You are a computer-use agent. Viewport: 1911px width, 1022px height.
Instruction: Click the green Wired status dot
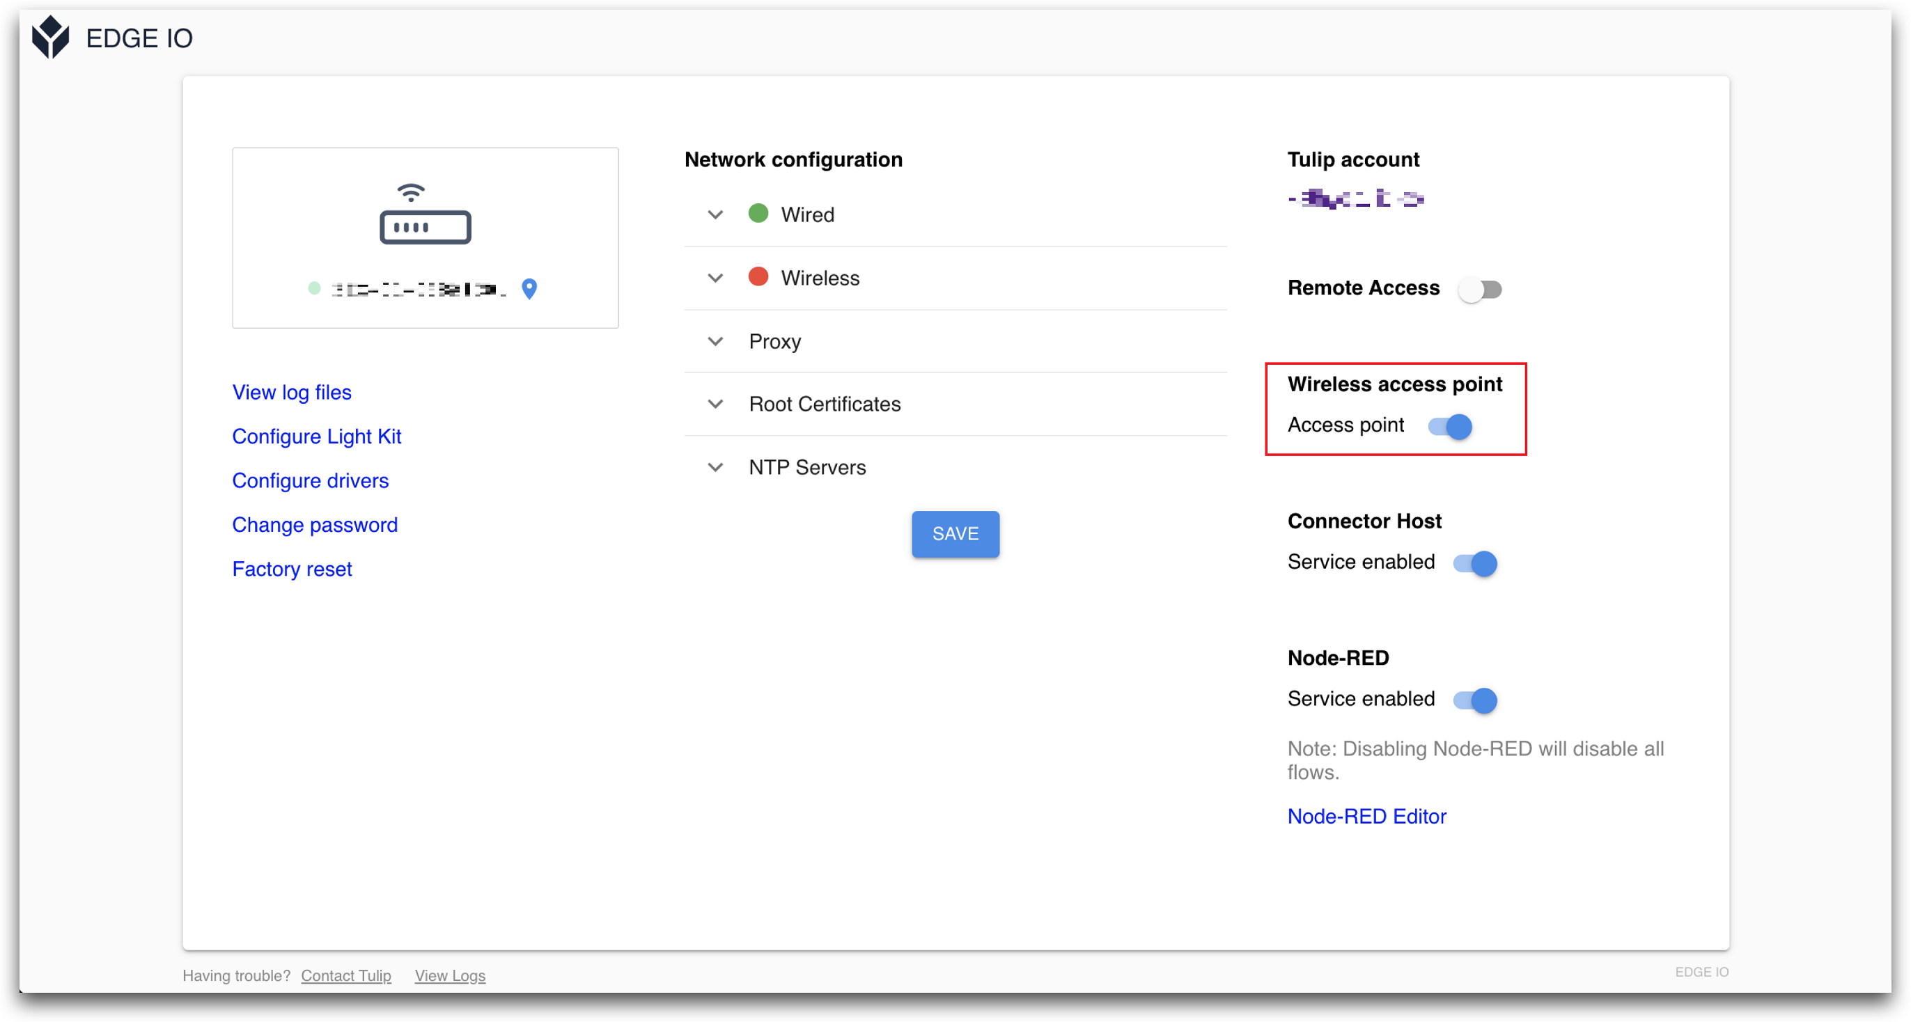coord(758,214)
